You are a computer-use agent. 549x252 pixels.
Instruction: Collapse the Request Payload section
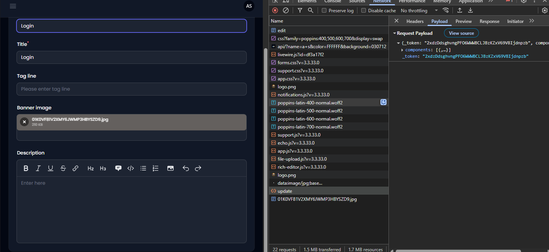click(x=395, y=33)
